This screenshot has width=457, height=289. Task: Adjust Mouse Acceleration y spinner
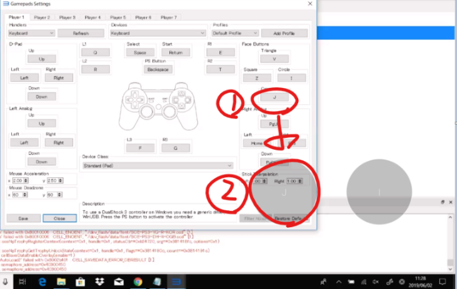pos(55,180)
